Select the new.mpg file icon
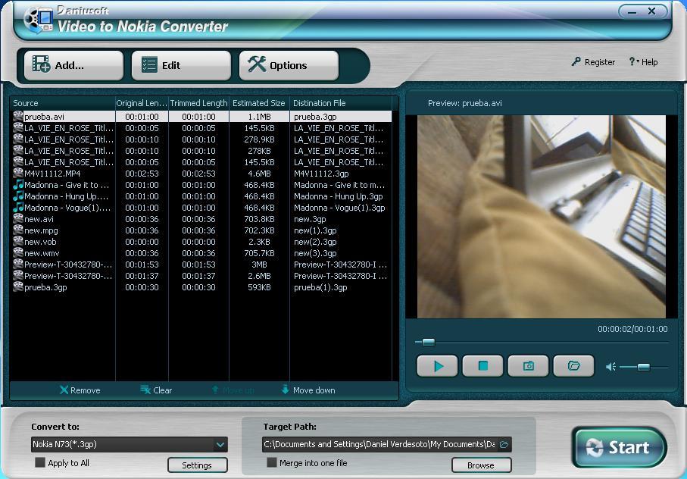This screenshot has height=479, width=687. point(18,230)
